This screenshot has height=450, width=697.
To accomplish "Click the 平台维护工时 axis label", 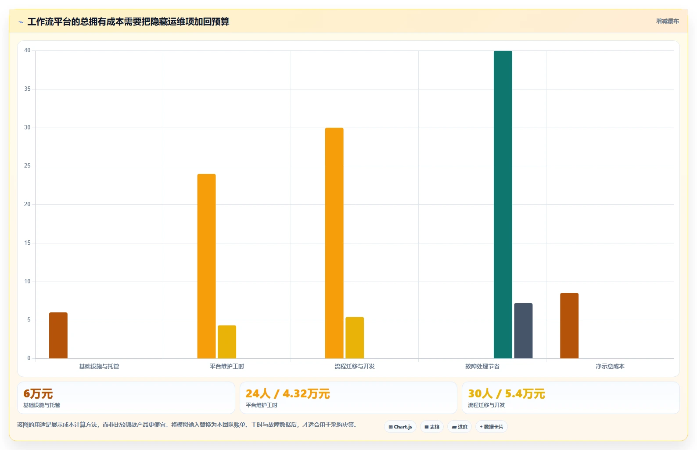I will [227, 366].
